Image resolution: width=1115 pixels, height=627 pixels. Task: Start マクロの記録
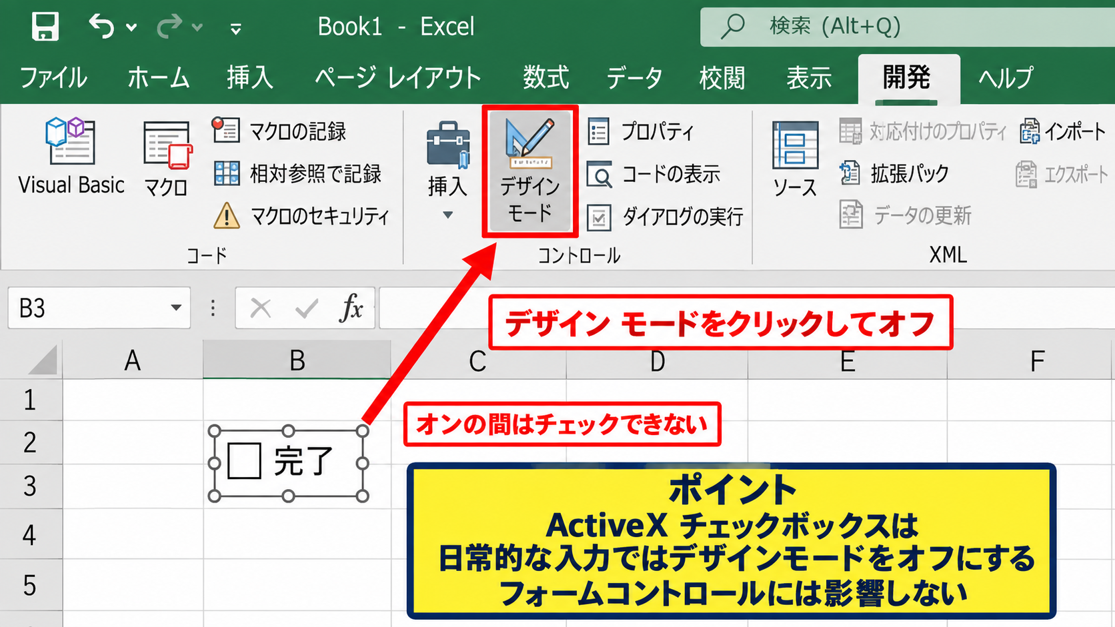pos(280,131)
